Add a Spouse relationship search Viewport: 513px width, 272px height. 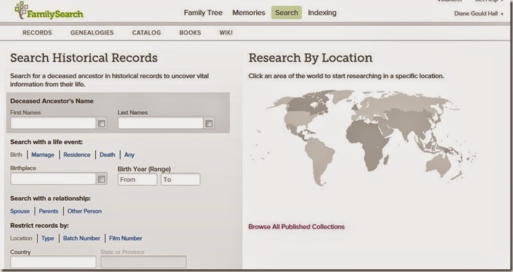20,211
